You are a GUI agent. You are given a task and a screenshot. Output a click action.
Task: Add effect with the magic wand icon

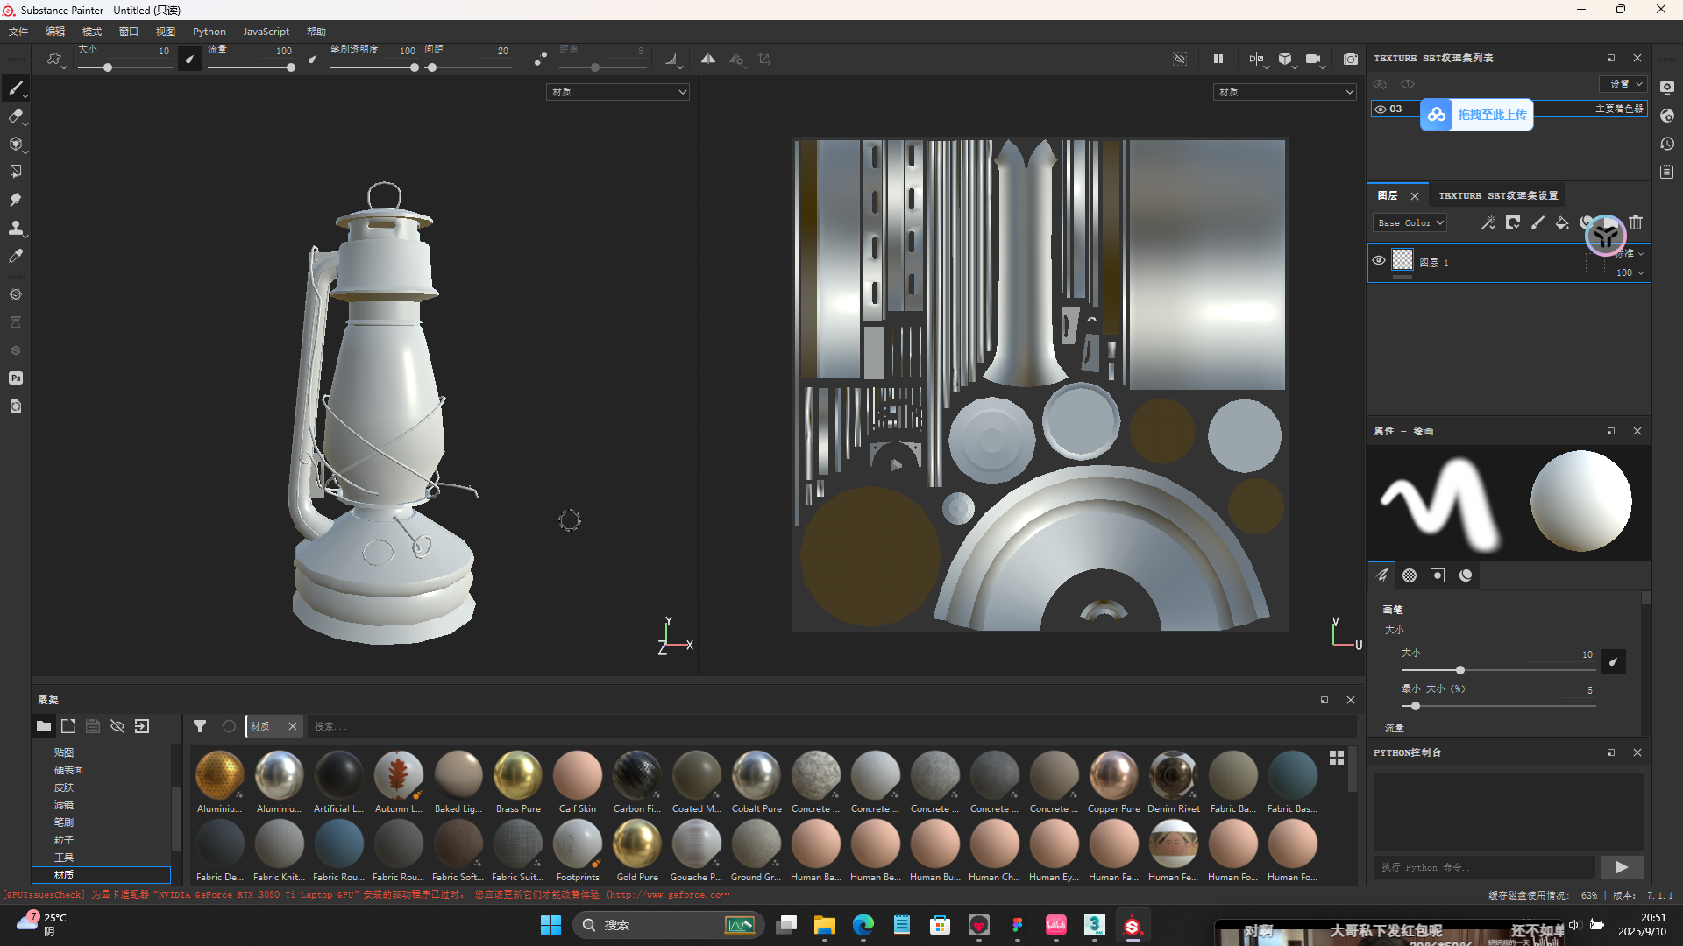[x=1488, y=223]
